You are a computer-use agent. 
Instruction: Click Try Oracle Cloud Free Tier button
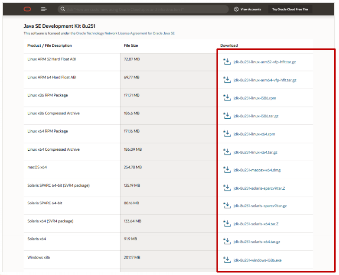point(290,9)
